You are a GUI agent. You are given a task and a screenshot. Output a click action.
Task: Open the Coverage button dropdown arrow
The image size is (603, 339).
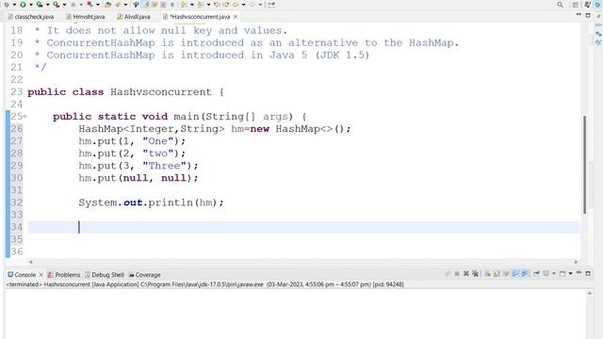coord(48,5)
